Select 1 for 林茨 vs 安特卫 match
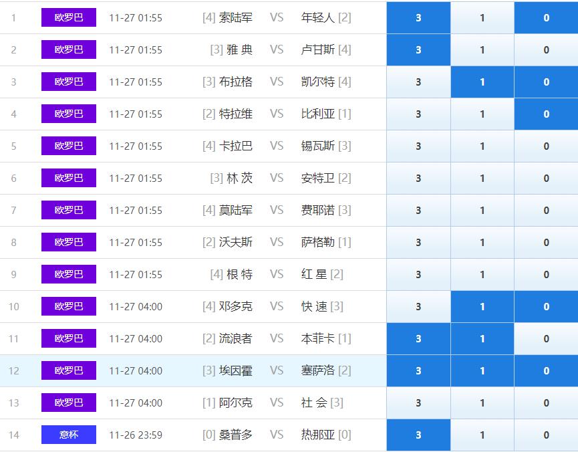 click(482, 179)
